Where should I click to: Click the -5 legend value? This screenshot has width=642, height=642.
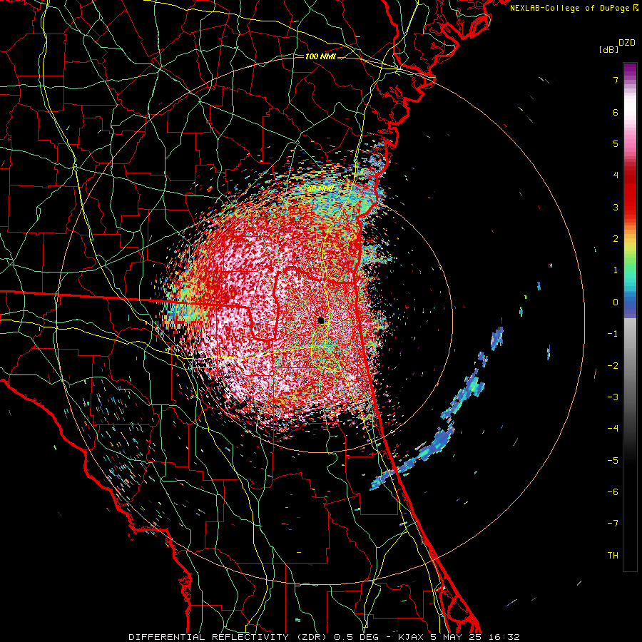click(x=613, y=460)
